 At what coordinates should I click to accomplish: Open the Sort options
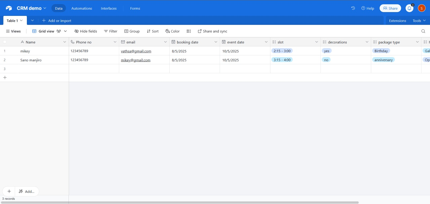[x=153, y=31]
